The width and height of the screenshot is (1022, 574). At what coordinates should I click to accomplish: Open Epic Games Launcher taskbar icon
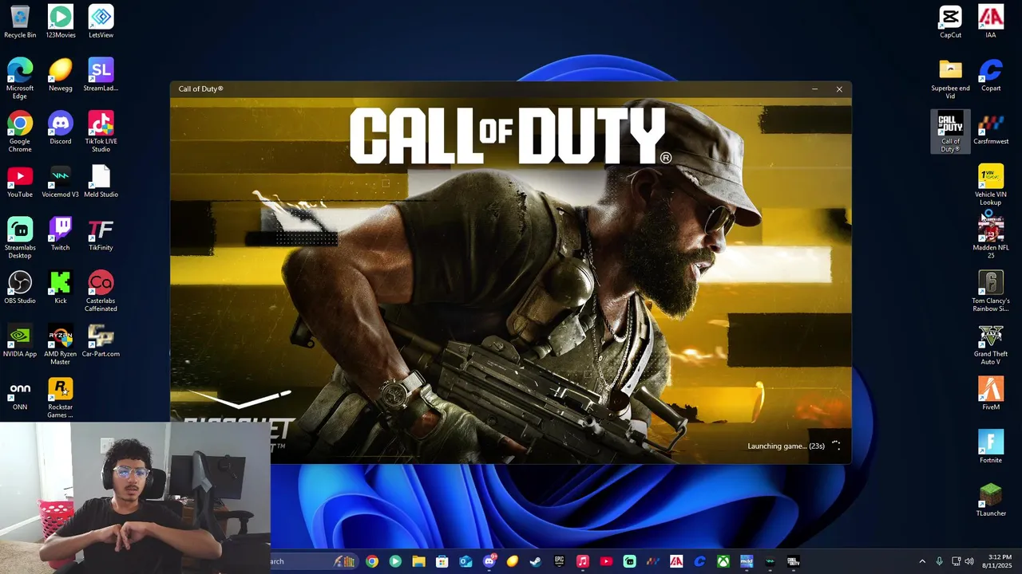point(559,561)
